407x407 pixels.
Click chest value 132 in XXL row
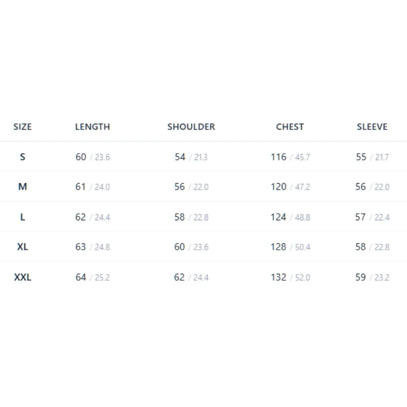[278, 277]
